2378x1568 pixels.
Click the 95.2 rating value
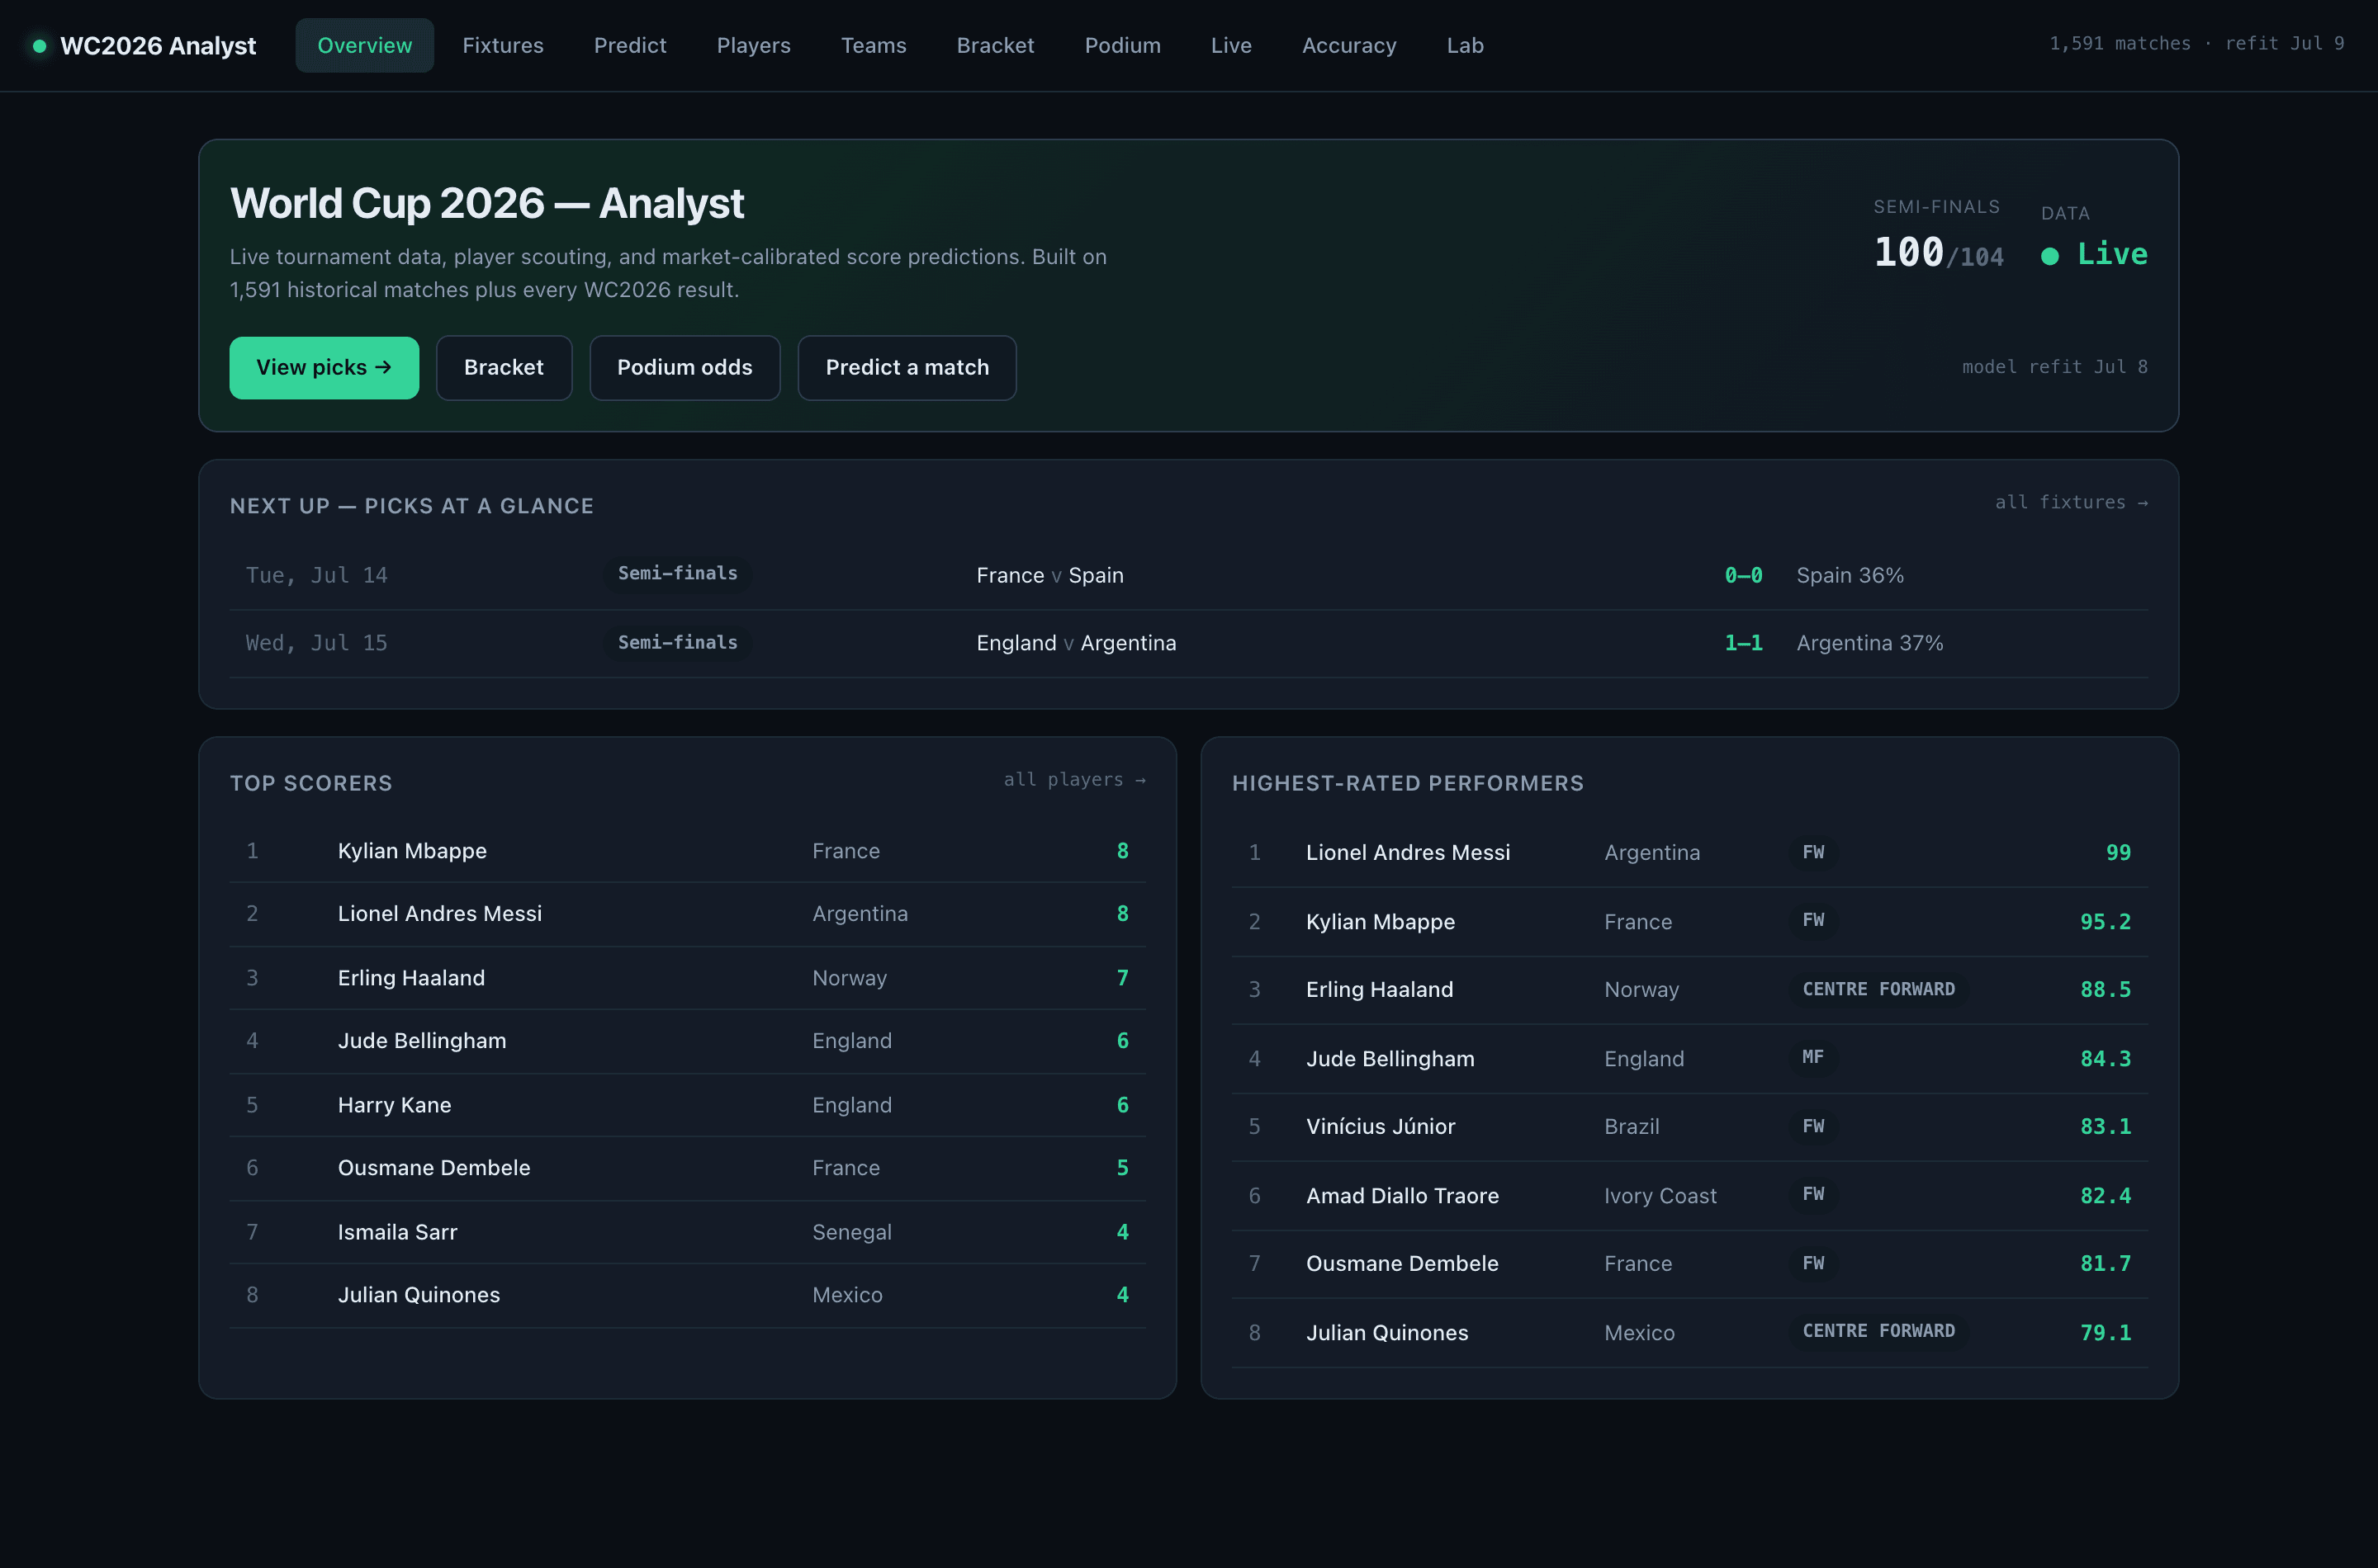coord(2105,922)
